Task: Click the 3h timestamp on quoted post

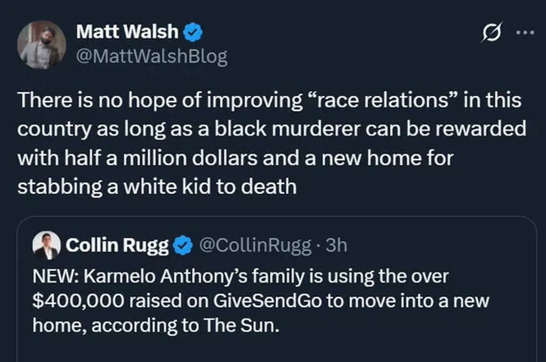Action: [336, 245]
